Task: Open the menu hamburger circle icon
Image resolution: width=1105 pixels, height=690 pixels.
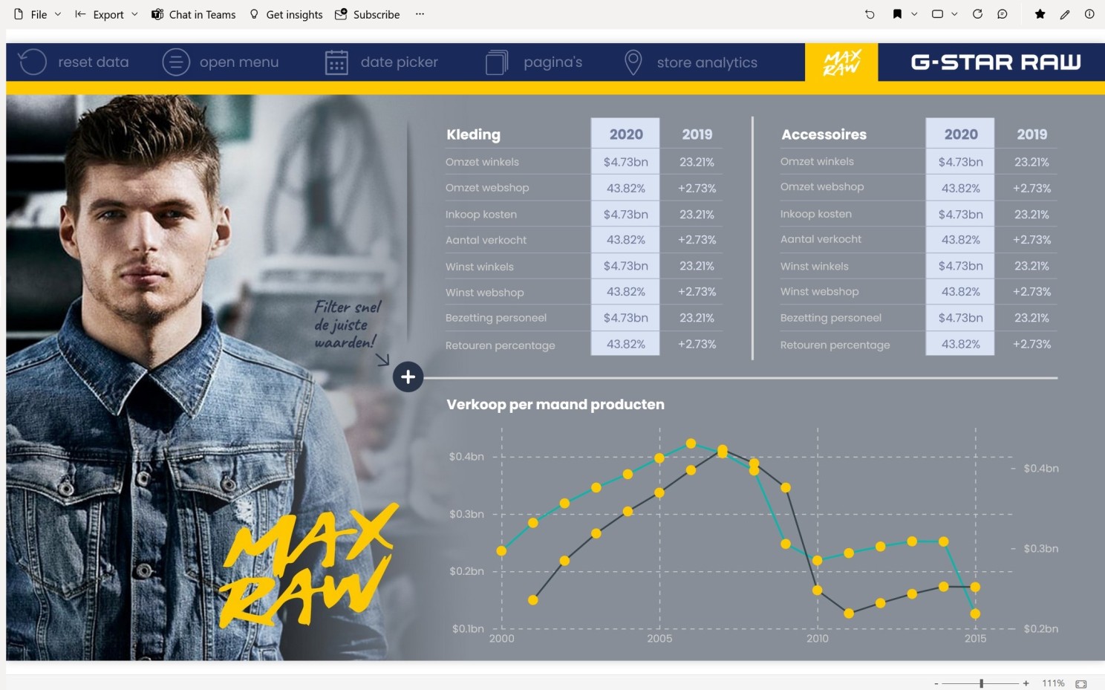Action: pos(176,62)
